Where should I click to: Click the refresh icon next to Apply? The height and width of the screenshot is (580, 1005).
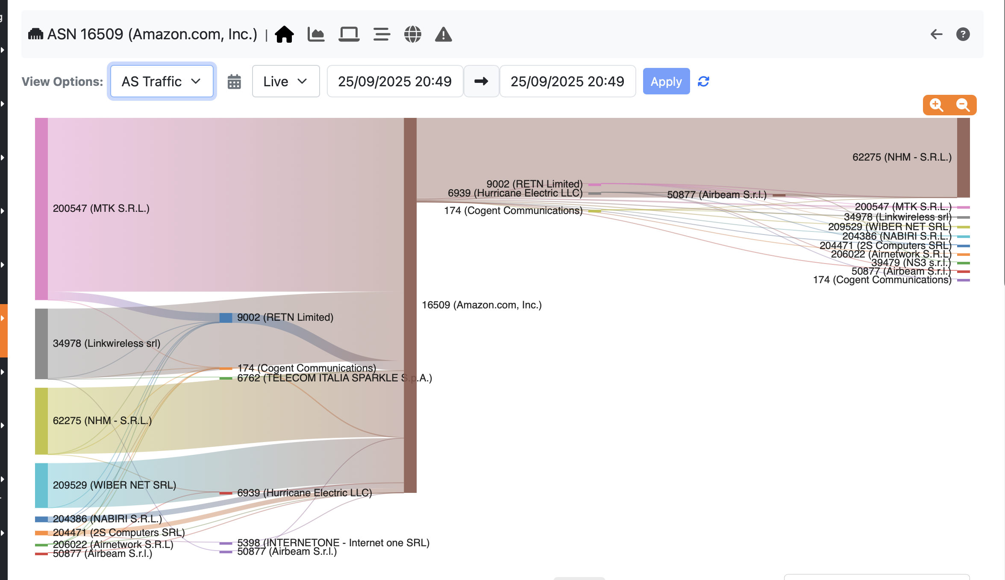[703, 81]
